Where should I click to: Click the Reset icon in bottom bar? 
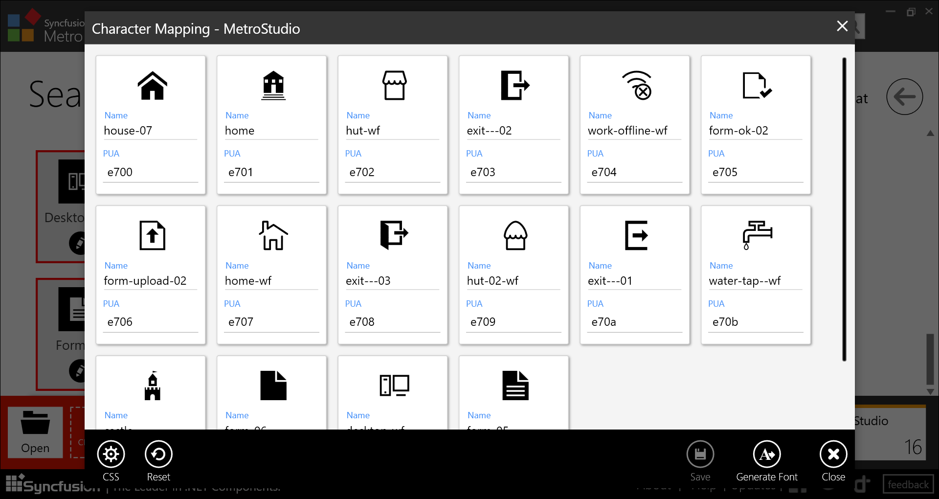point(158,454)
